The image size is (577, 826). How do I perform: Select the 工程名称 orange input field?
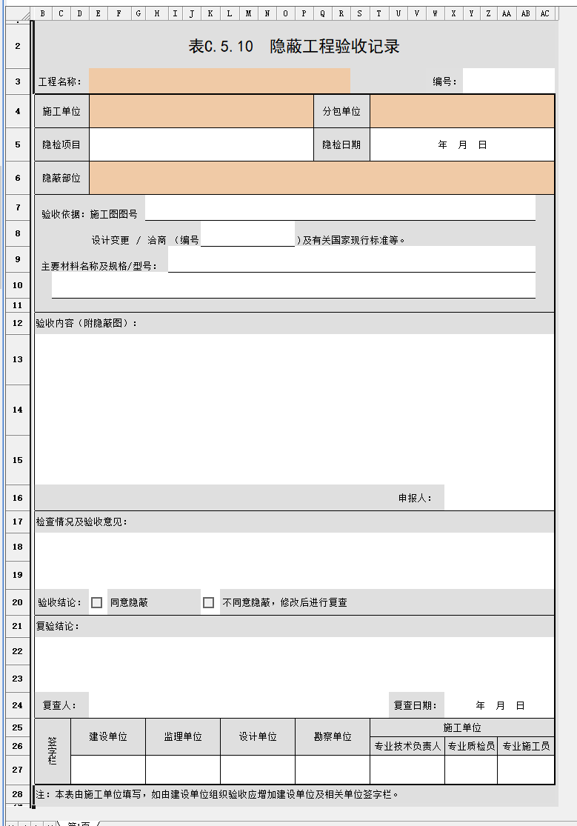pyautogui.click(x=219, y=81)
